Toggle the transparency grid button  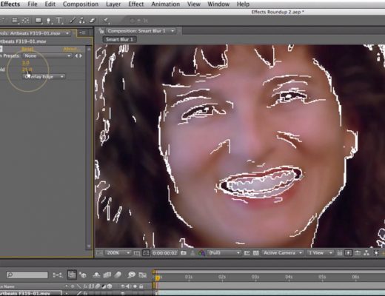[256, 253]
